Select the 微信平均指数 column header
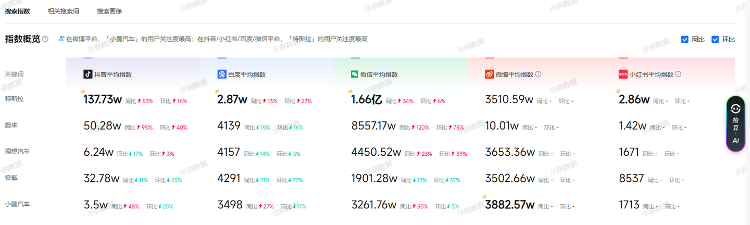 [x=380, y=74]
